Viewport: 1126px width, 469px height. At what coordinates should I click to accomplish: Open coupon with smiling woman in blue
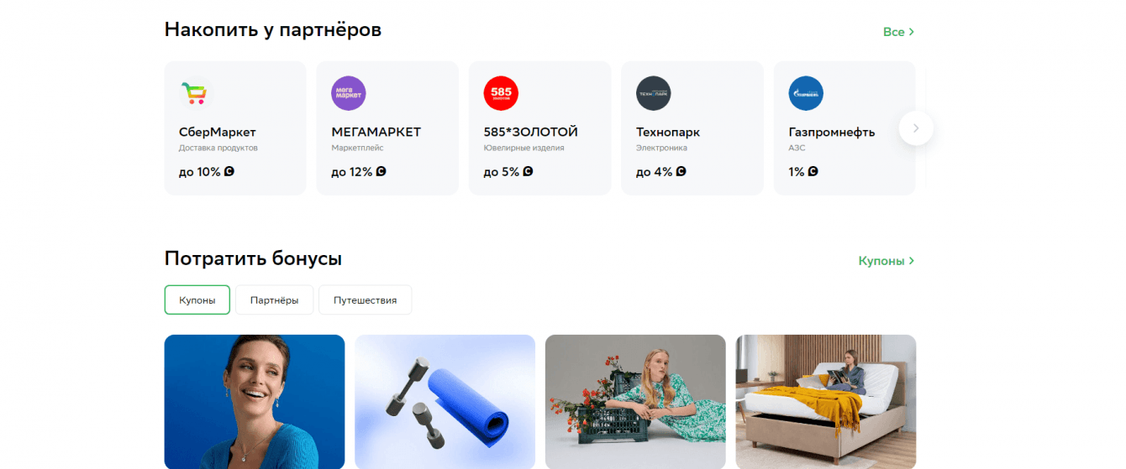tap(255, 402)
